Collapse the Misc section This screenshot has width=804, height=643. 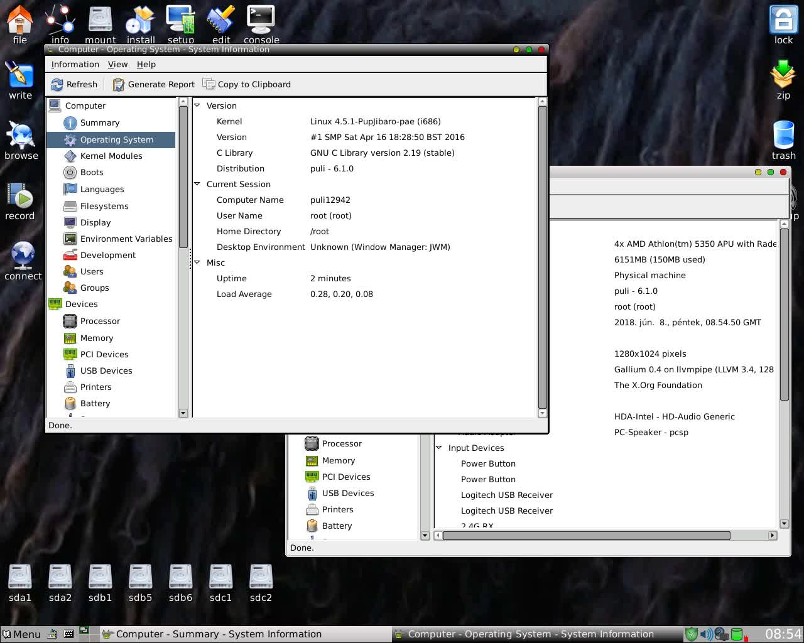point(197,262)
